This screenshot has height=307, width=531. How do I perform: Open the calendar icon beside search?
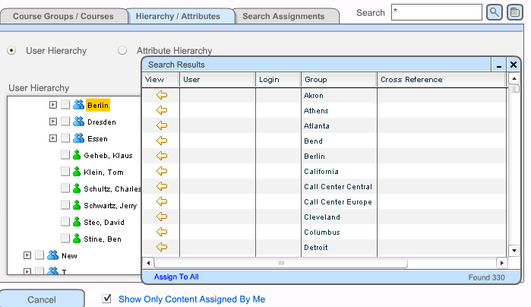coord(515,12)
